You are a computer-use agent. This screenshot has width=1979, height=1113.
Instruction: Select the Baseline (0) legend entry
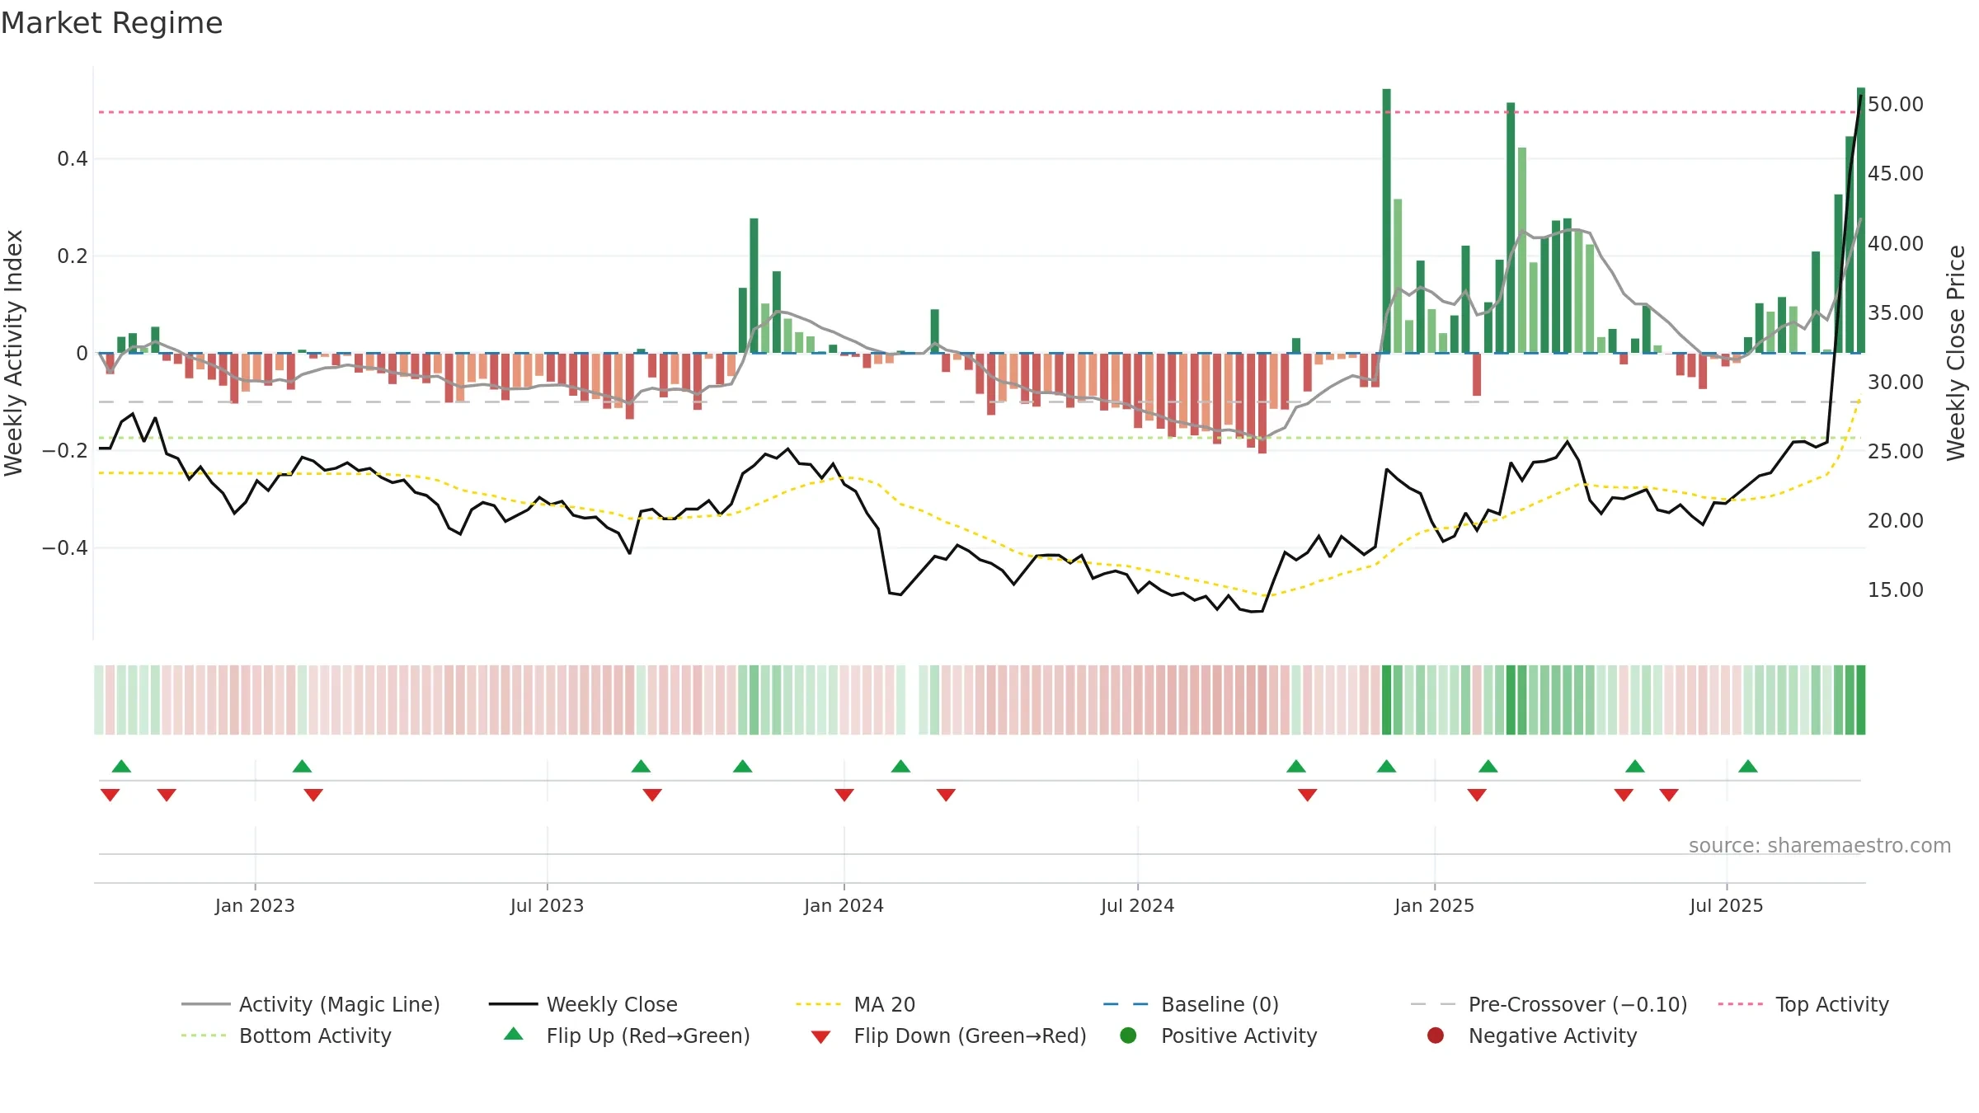pos(1191,1004)
